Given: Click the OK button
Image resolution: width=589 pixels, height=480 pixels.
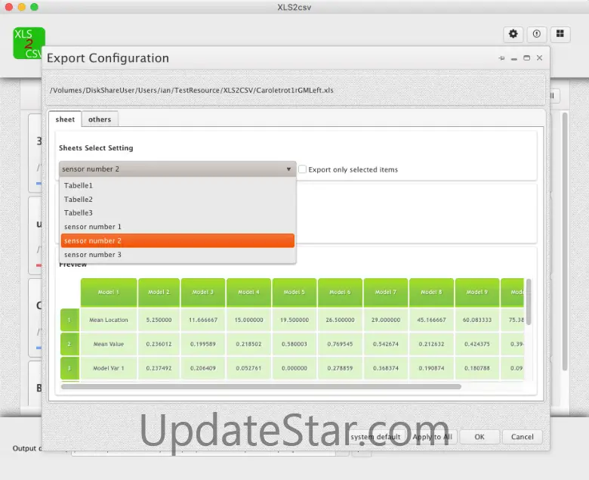Looking at the screenshot, I should [480, 437].
